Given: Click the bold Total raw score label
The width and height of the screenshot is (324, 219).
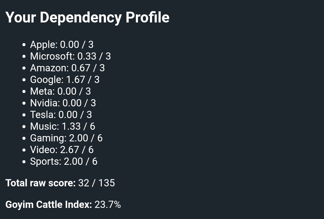Looking at the screenshot, I should coord(40,183).
